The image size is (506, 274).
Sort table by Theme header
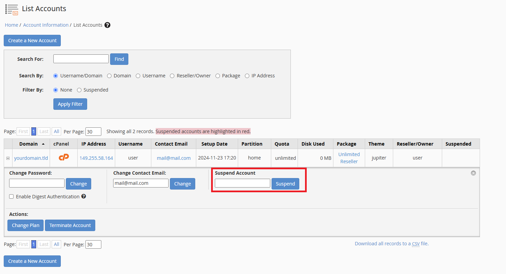(377, 144)
